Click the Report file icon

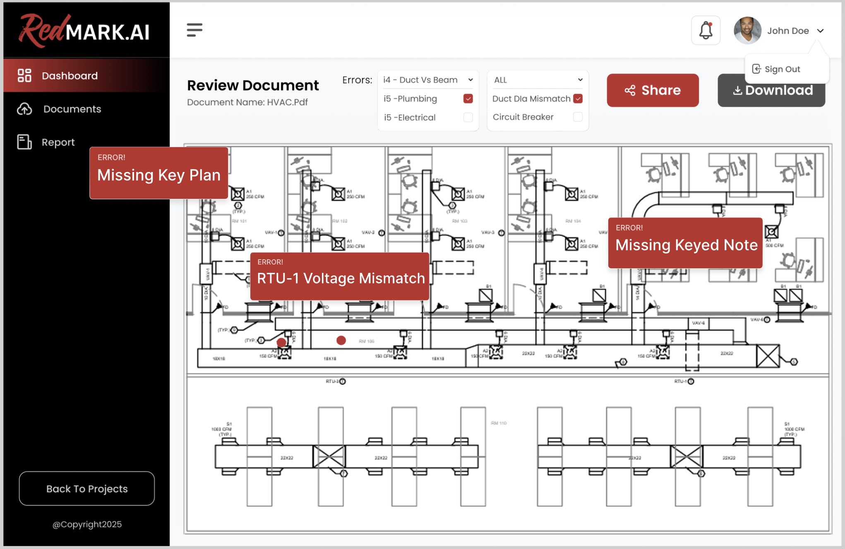[x=24, y=142]
